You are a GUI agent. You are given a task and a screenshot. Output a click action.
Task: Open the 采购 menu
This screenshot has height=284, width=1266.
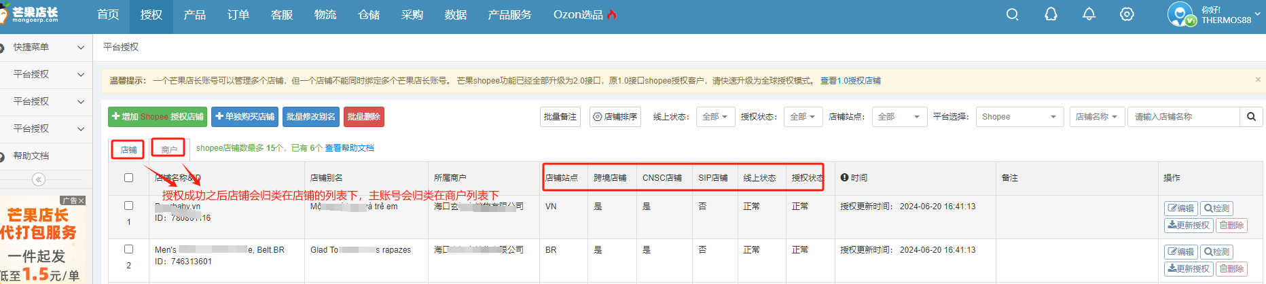tap(412, 14)
